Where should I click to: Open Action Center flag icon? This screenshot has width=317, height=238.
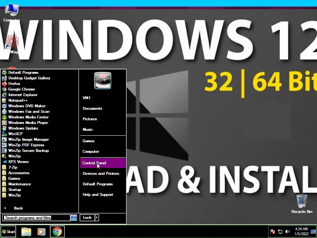click(x=273, y=231)
